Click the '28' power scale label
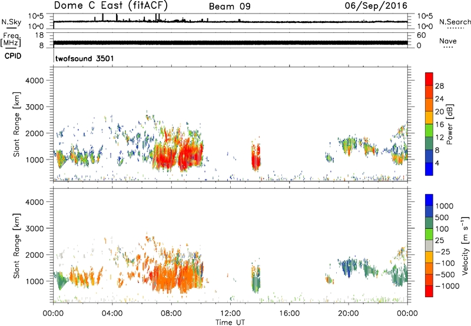The height and width of the screenshot is (326, 471). click(439, 86)
